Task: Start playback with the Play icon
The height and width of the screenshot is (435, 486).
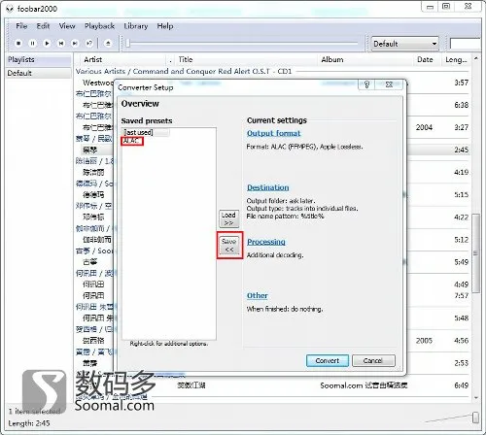Action: (47, 43)
